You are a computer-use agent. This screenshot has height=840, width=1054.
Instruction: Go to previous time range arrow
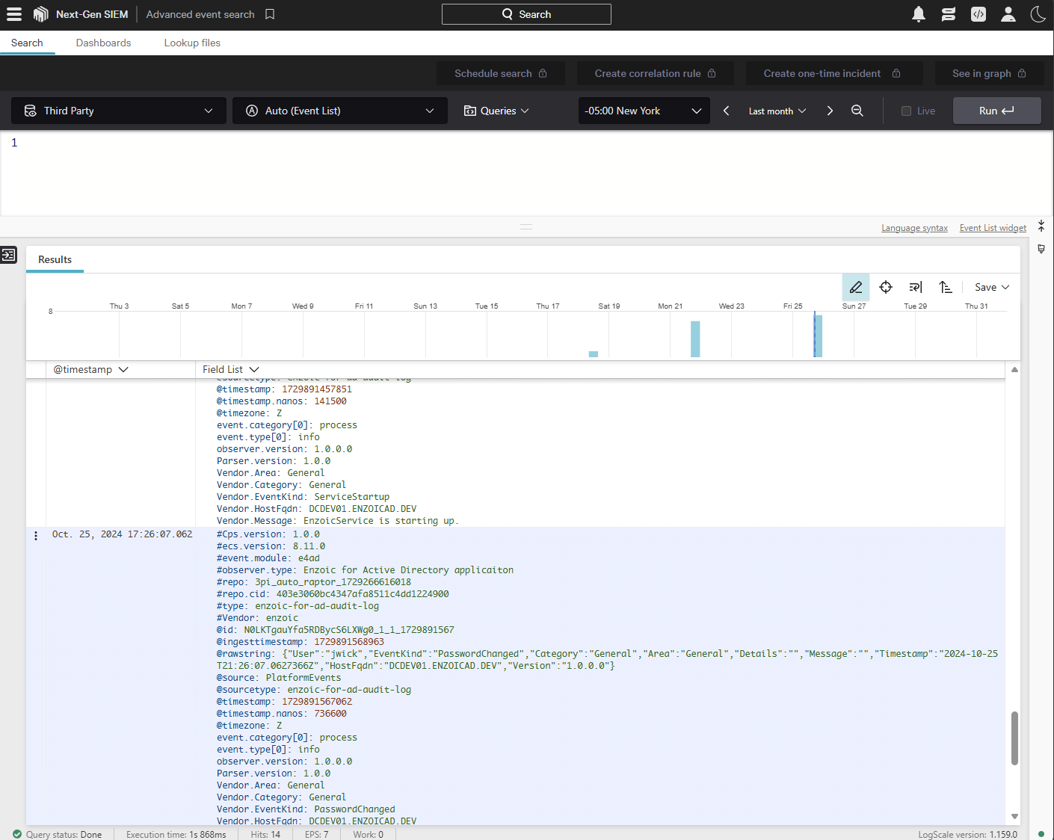click(726, 111)
